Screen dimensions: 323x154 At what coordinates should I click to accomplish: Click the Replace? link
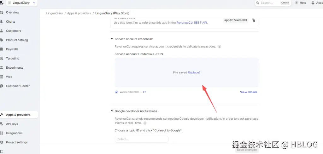[194, 72]
